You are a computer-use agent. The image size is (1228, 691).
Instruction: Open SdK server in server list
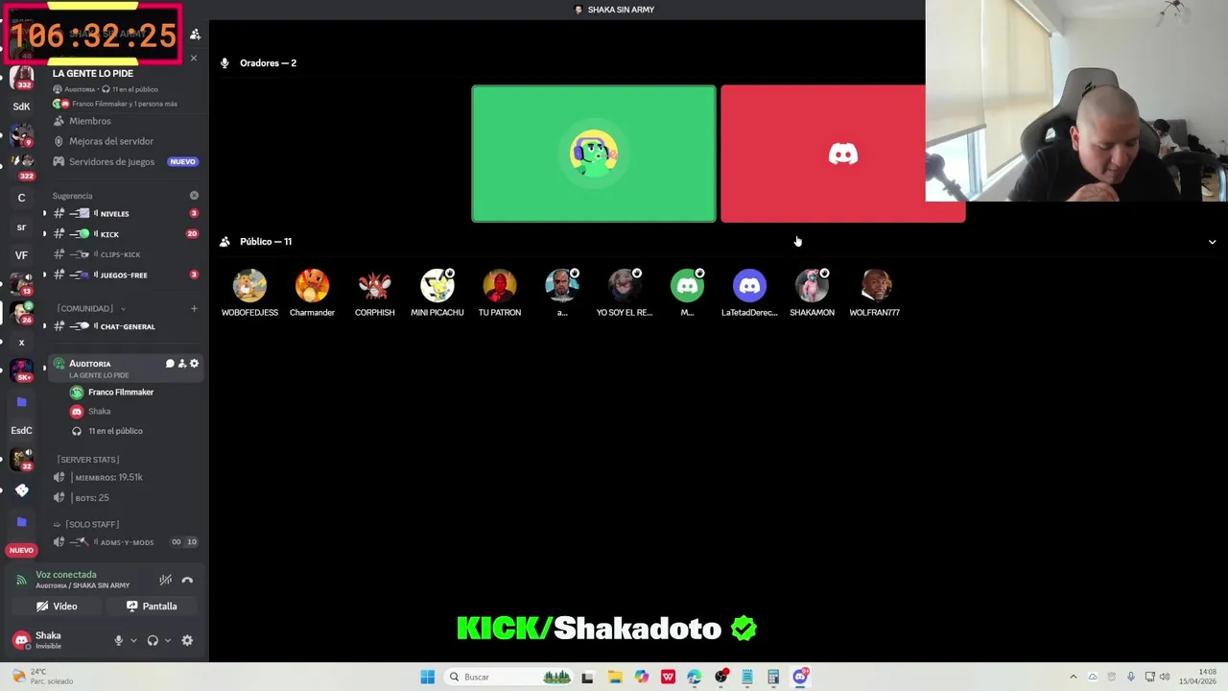click(21, 107)
